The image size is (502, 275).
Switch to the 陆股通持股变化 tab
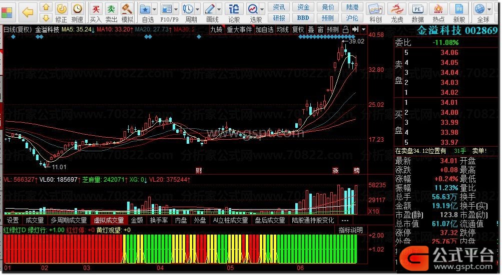point(313,221)
